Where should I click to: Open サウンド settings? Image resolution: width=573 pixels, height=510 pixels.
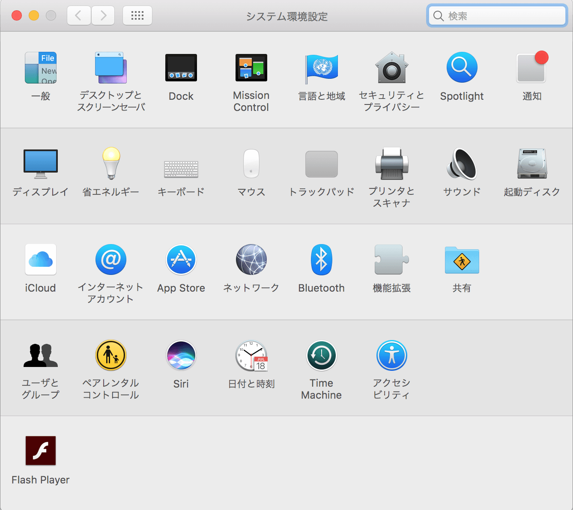462,164
